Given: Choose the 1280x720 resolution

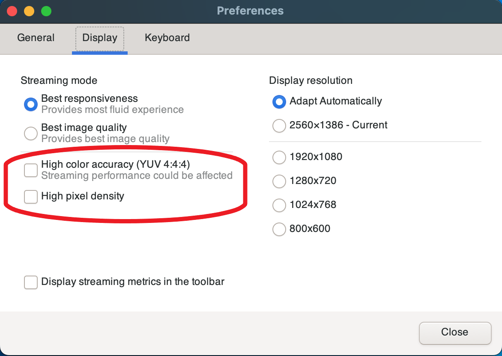Looking at the screenshot, I should click(279, 181).
